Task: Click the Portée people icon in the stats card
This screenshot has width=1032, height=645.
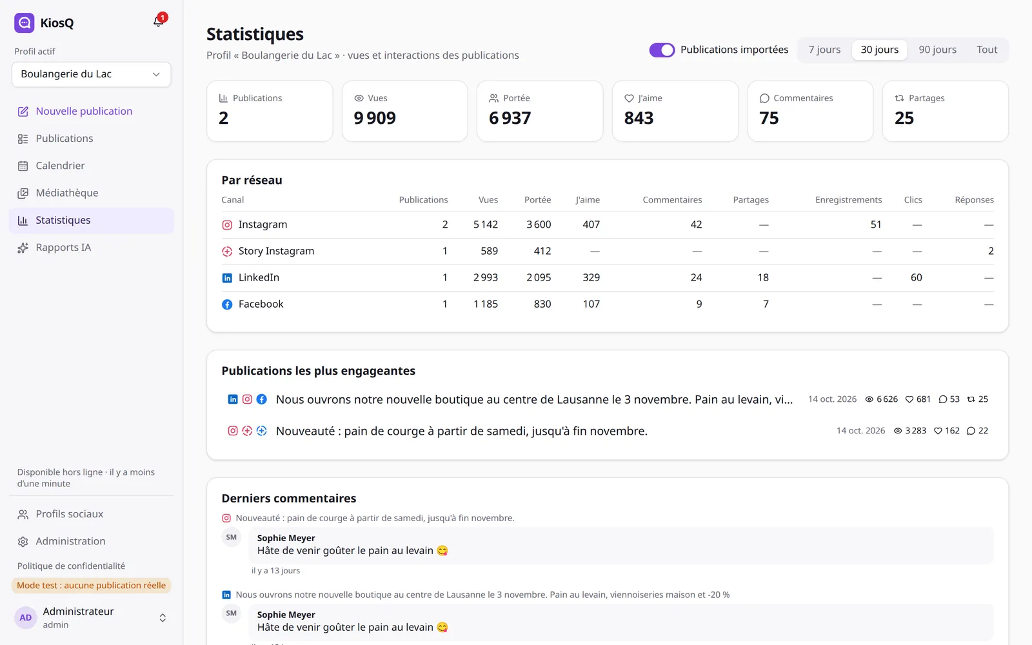Action: click(494, 98)
